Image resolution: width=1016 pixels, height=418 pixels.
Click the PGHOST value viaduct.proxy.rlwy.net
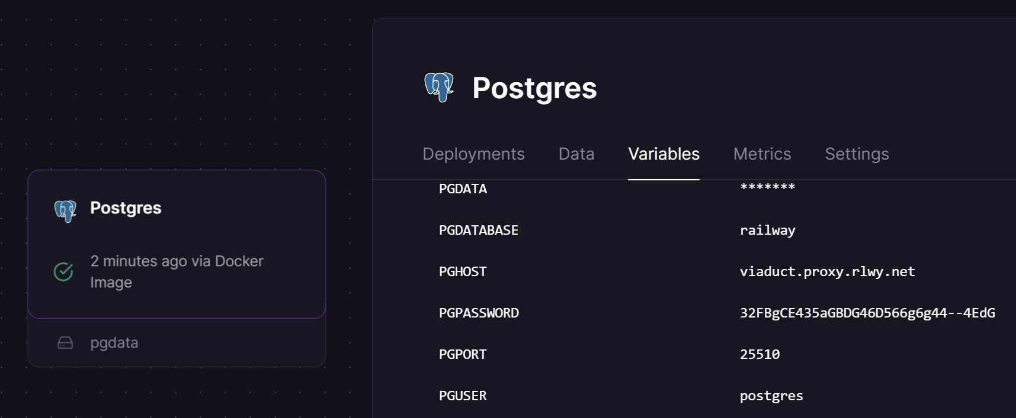click(827, 271)
